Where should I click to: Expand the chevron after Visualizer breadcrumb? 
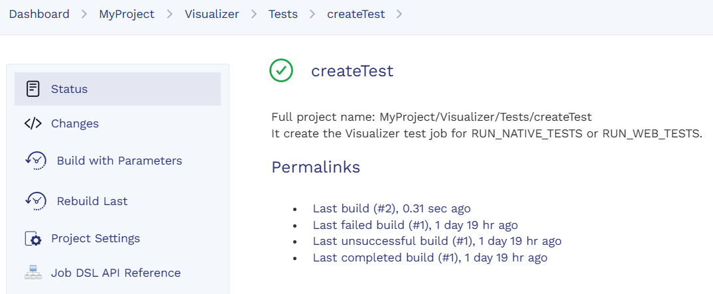coord(254,14)
